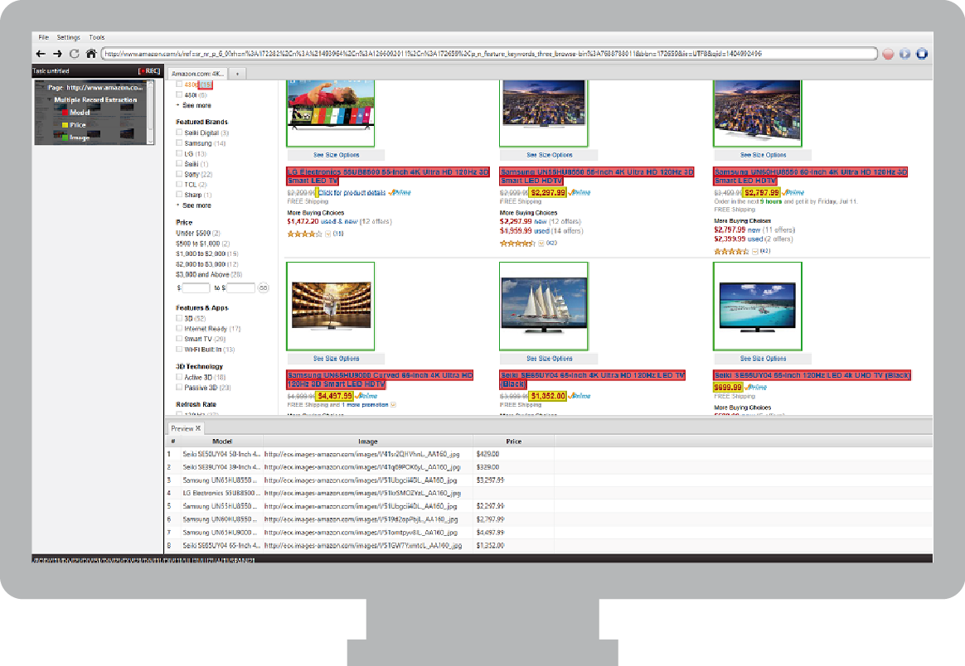The width and height of the screenshot is (965, 666).
Task: Enable the Seiki Digital brand filter
Action: pyautogui.click(x=179, y=133)
